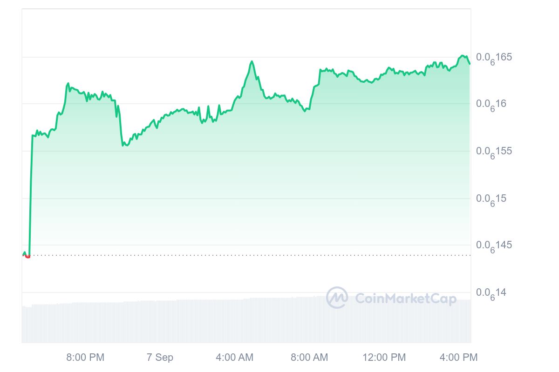Select the 0.0₆155 price level label
The width and height of the screenshot is (559, 372).
coord(494,152)
